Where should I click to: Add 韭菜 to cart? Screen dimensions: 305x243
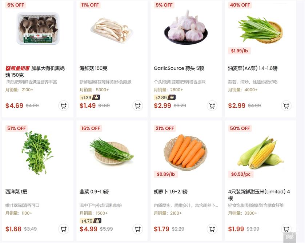138,229
